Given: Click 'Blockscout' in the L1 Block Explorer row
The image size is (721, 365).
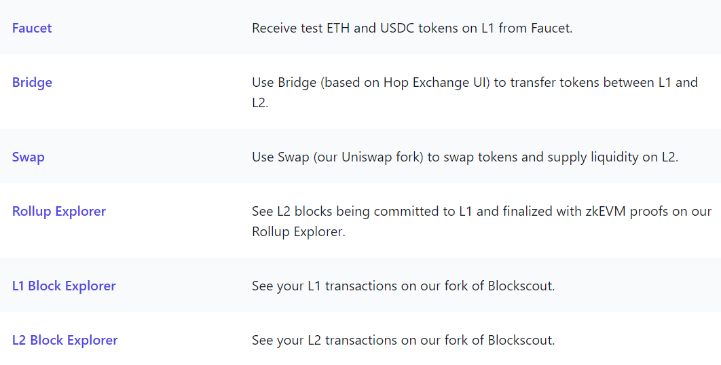Looking at the screenshot, I should [x=521, y=286].
